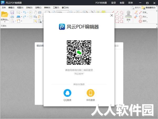Select the cloud shape tool
The width and height of the screenshot is (158, 119).
(x=121, y=21)
